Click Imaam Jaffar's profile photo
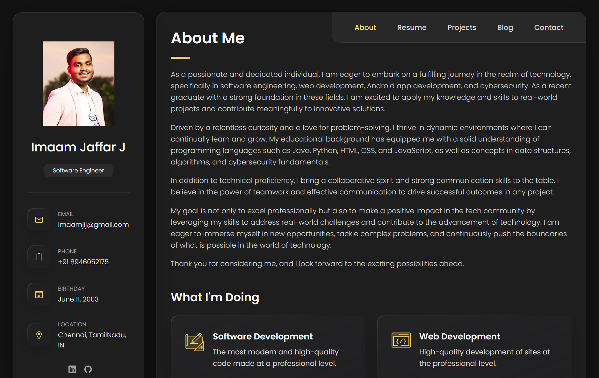This screenshot has width=599, height=378. [x=78, y=83]
